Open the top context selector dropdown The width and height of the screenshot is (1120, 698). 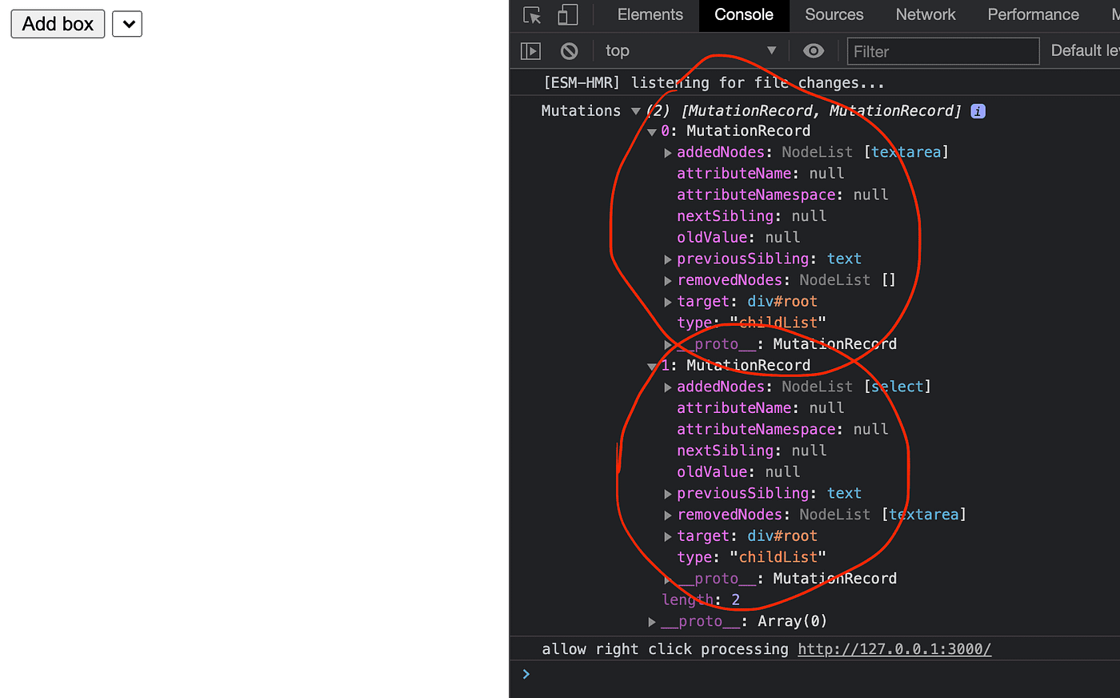pos(691,50)
